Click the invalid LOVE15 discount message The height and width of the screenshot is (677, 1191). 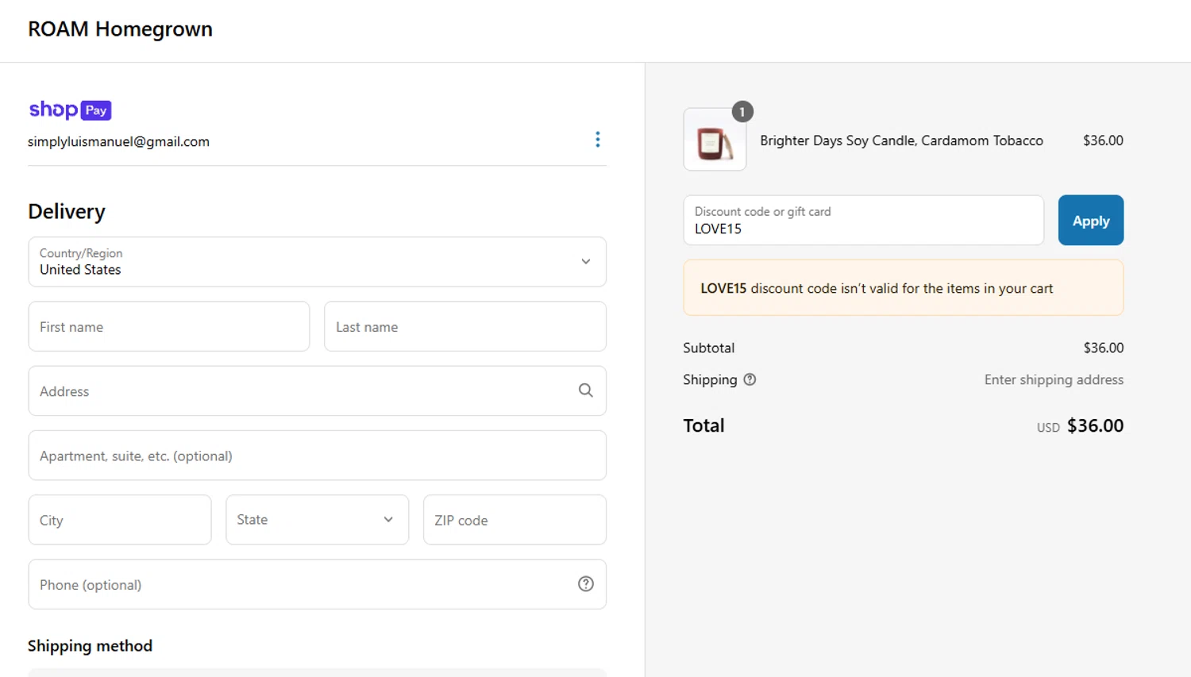[x=903, y=287]
